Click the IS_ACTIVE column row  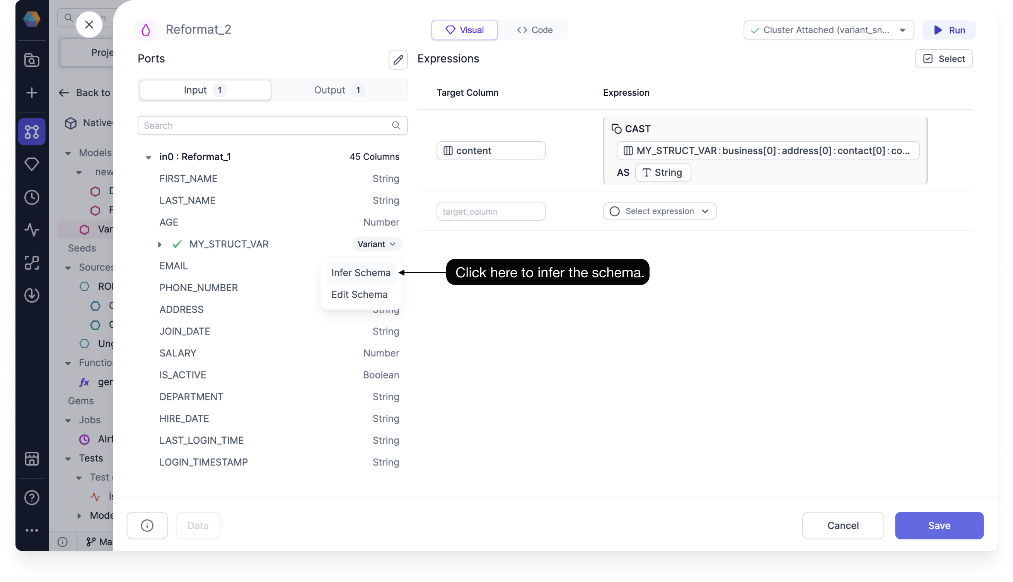pos(279,375)
